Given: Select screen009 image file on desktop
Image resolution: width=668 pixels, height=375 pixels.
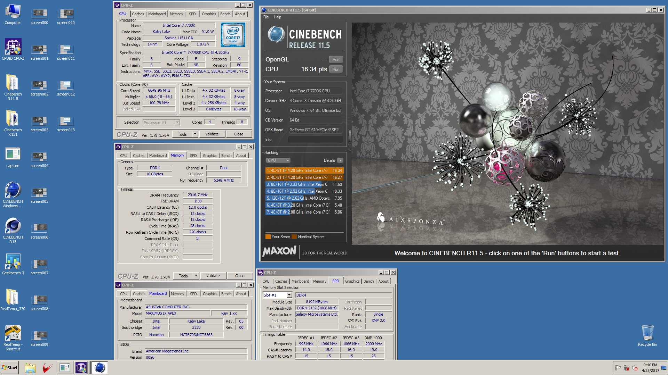Looking at the screenshot, I should pos(39,339).
